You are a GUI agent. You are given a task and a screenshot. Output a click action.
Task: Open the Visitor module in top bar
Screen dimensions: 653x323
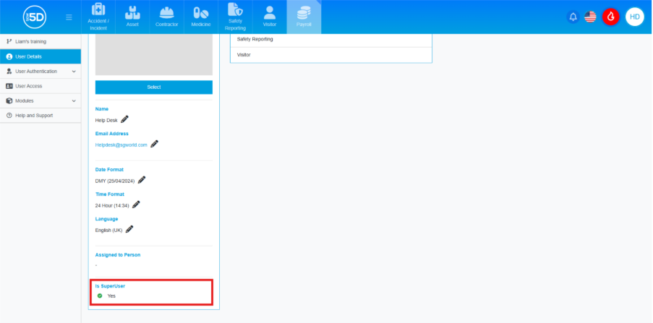tap(270, 17)
